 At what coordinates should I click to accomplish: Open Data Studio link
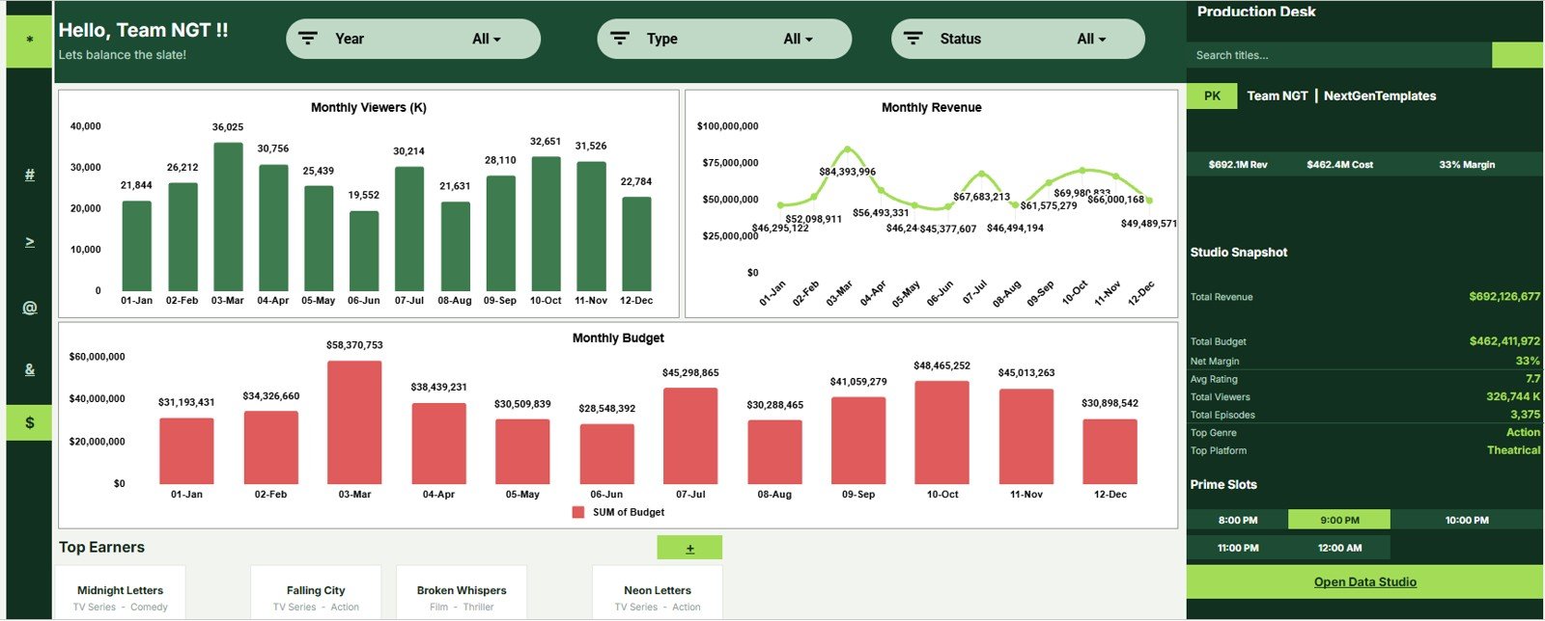coord(1364,581)
